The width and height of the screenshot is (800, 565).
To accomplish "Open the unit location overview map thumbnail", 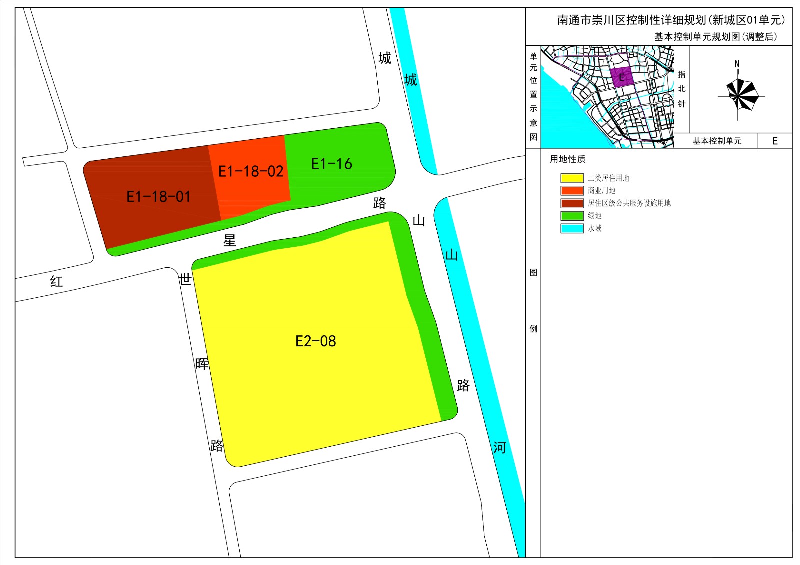I will [x=607, y=97].
